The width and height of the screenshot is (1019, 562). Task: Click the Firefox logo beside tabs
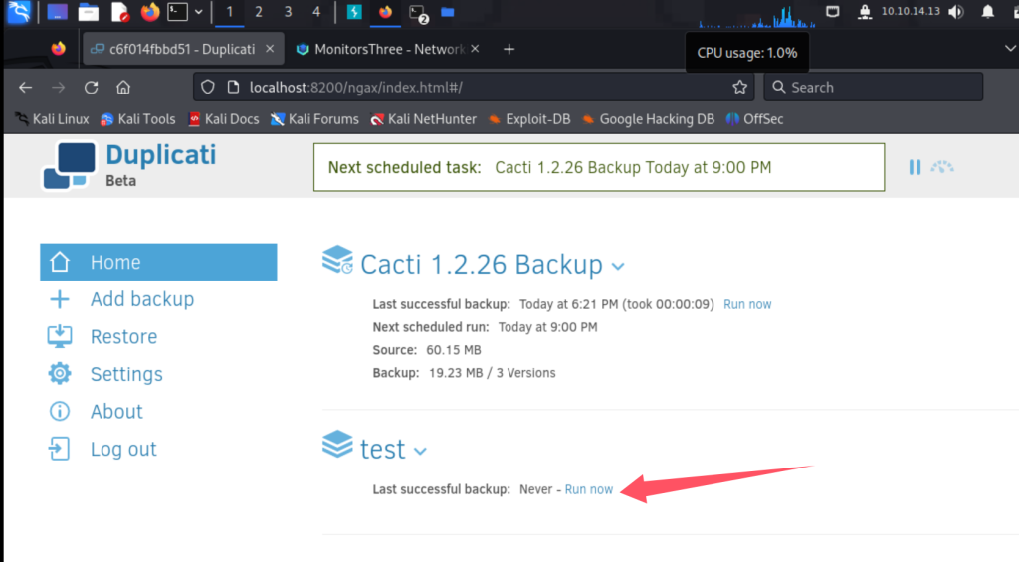[59, 49]
